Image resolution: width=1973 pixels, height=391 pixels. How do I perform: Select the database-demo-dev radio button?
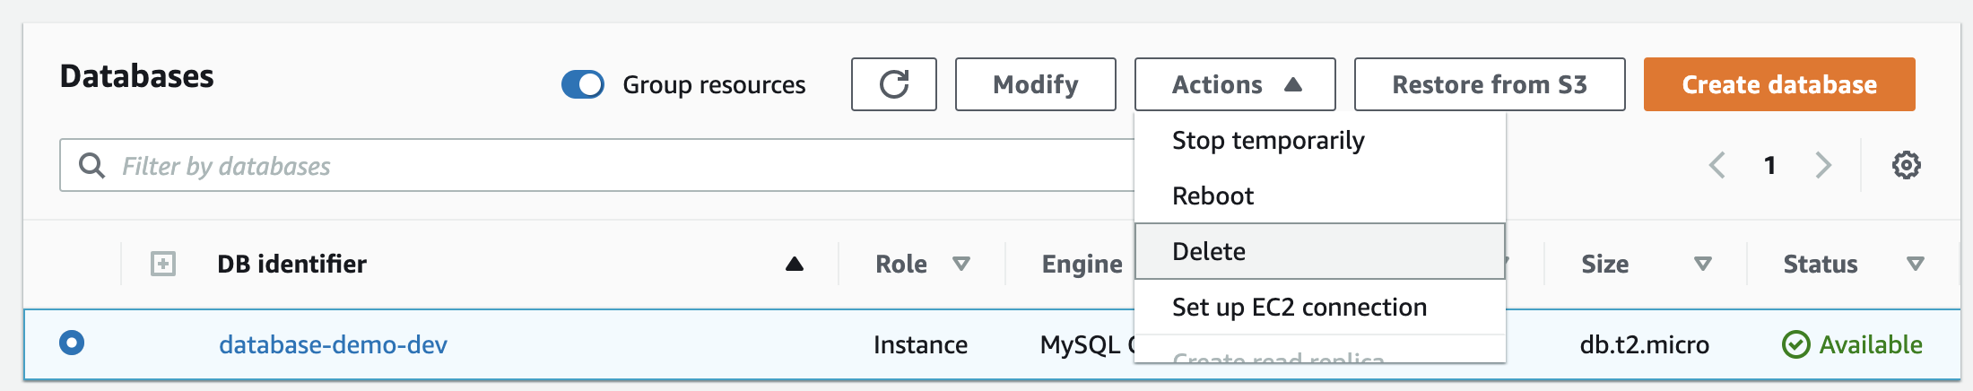pos(72,343)
